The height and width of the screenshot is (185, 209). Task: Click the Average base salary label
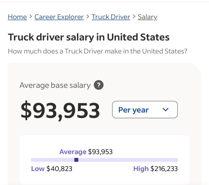point(55,85)
